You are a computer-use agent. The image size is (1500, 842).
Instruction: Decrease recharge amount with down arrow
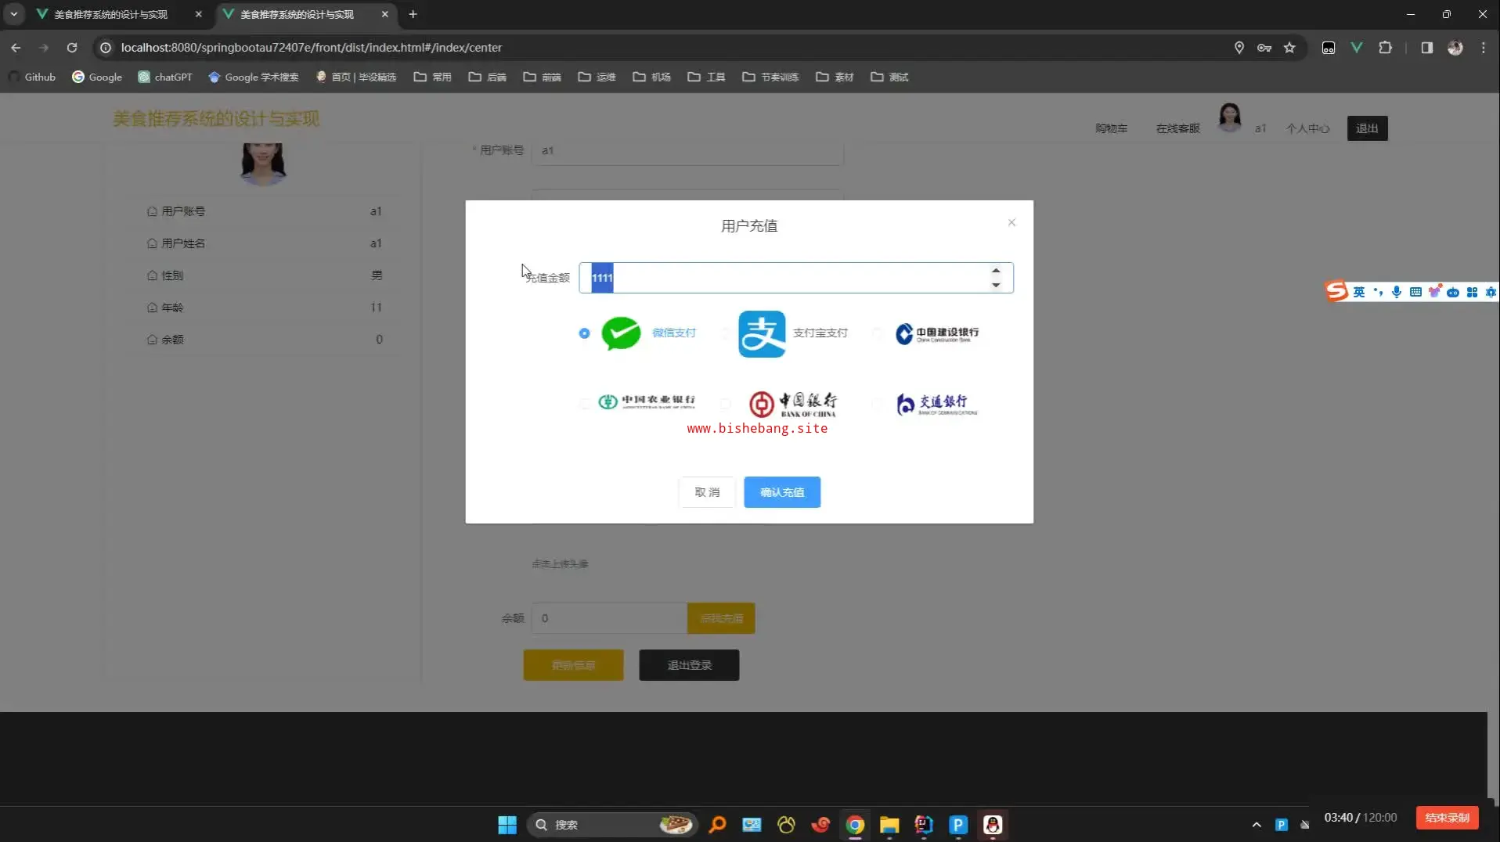click(x=996, y=285)
